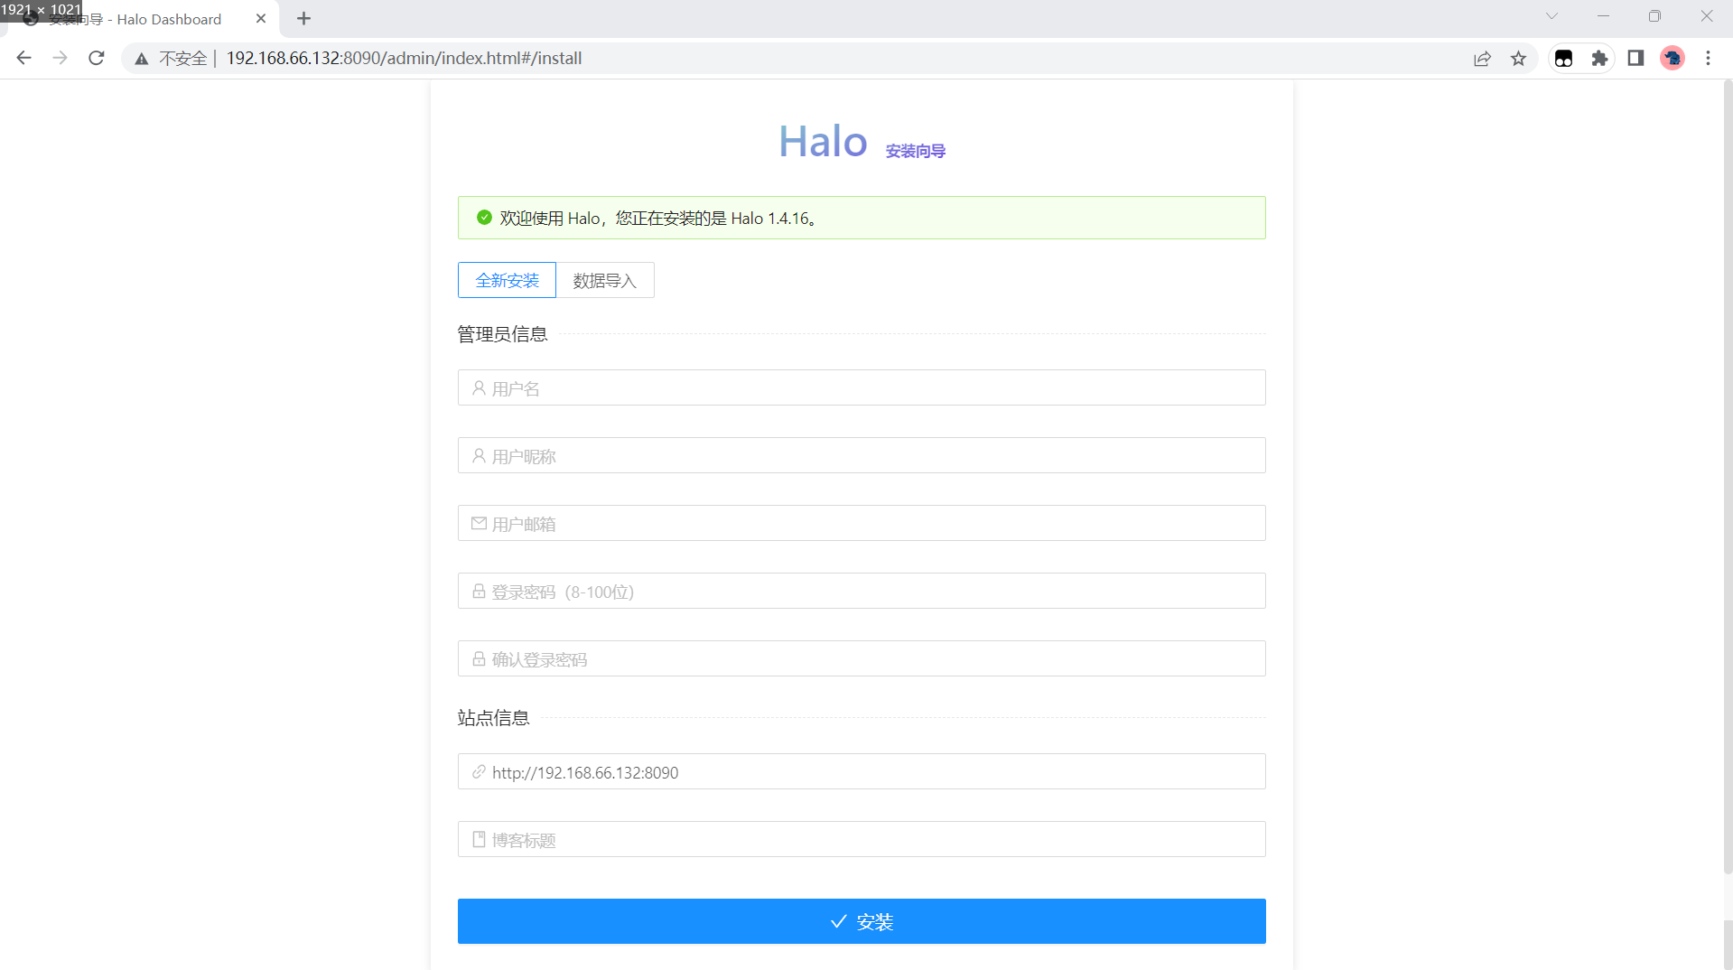1733x970 pixels.
Task: Click the not-secure warning icon
Action: point(142,59)
